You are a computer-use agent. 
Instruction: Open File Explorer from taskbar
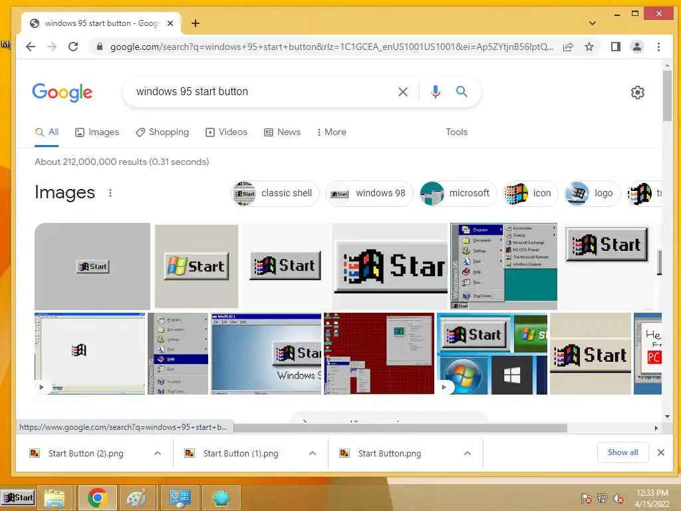pos(55,498)
